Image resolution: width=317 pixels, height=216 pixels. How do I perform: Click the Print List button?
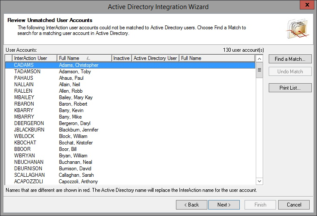(x=290, y=88)
